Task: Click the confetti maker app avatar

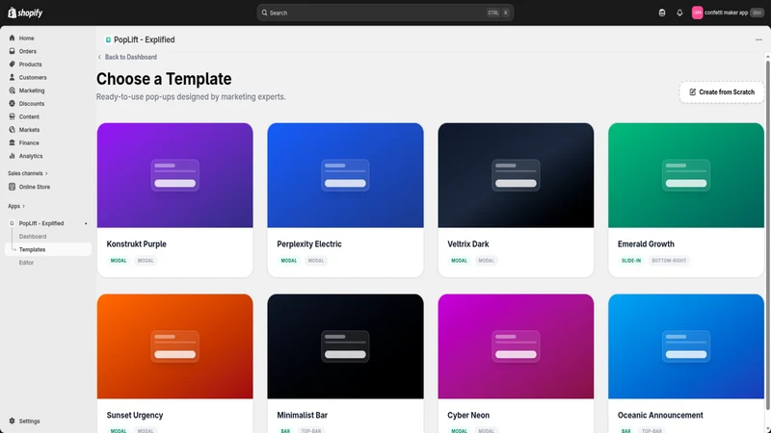Action: (x=697, y=13)
